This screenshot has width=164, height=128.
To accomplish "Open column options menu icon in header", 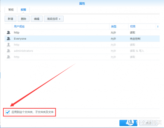I will click(x=158, y=27).
